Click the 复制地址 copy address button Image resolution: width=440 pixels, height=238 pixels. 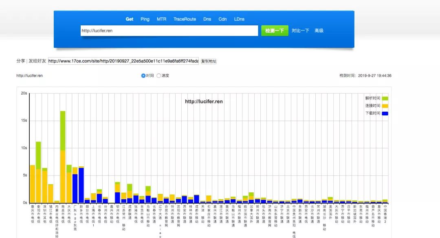pos(209,61)
